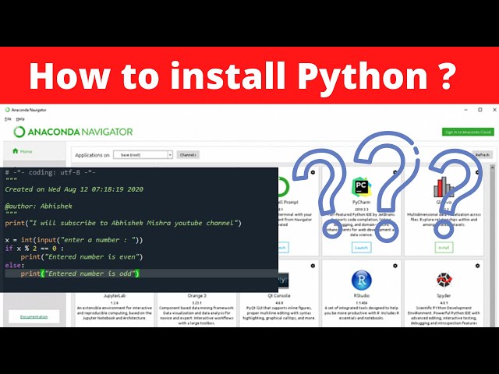Minimize the Anaconda Navigator window
This screenshot has height=374, width=499.
tap(466, 110)
